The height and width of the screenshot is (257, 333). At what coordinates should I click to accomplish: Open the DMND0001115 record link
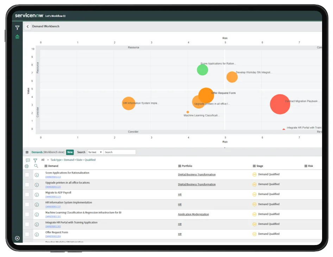click(x=53, y=187)
